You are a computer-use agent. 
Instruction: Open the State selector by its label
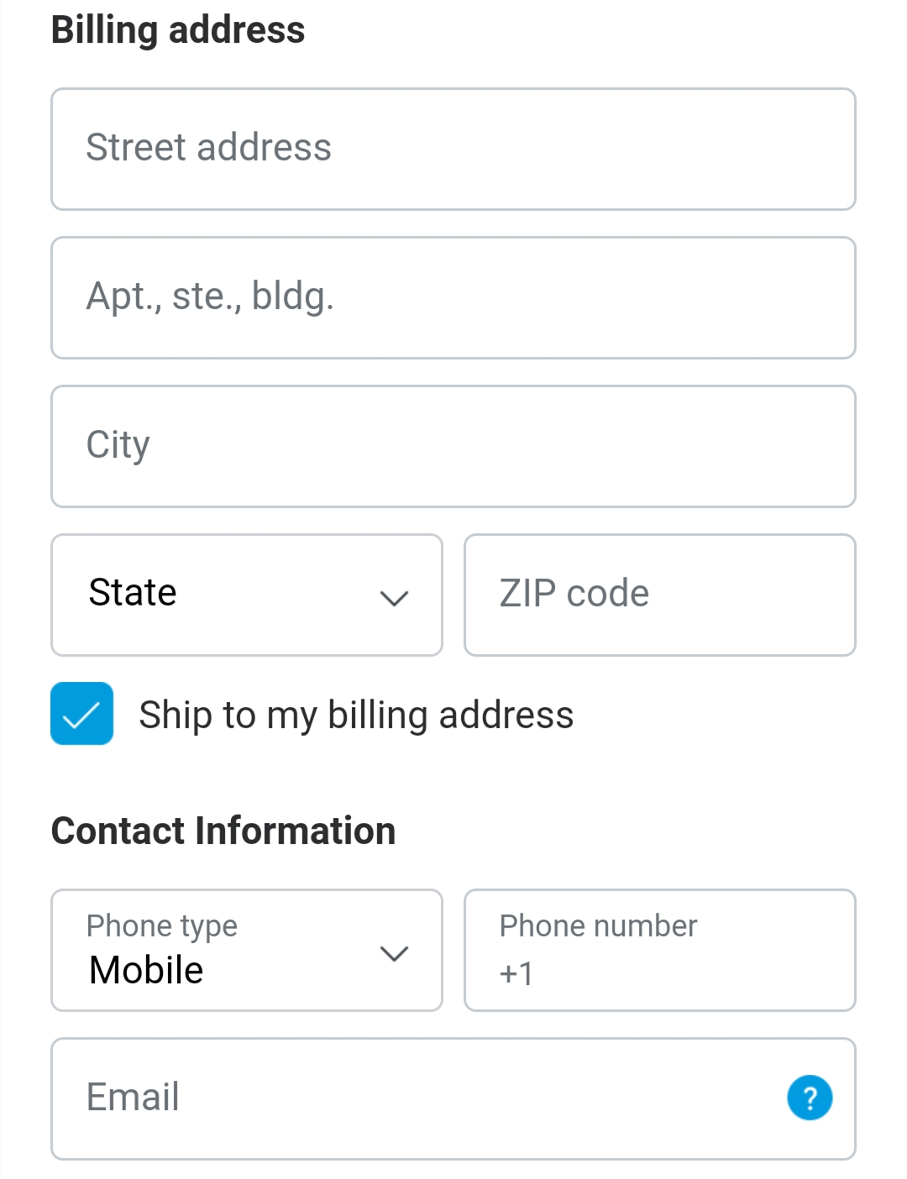[x=133, y=592]
